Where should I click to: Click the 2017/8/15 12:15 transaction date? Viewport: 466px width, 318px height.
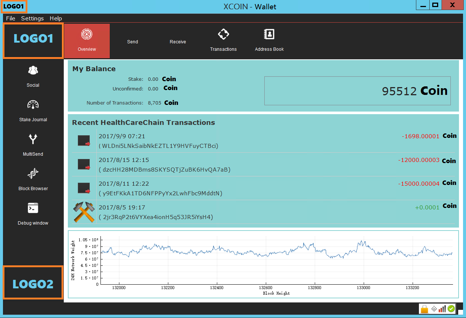124,160
